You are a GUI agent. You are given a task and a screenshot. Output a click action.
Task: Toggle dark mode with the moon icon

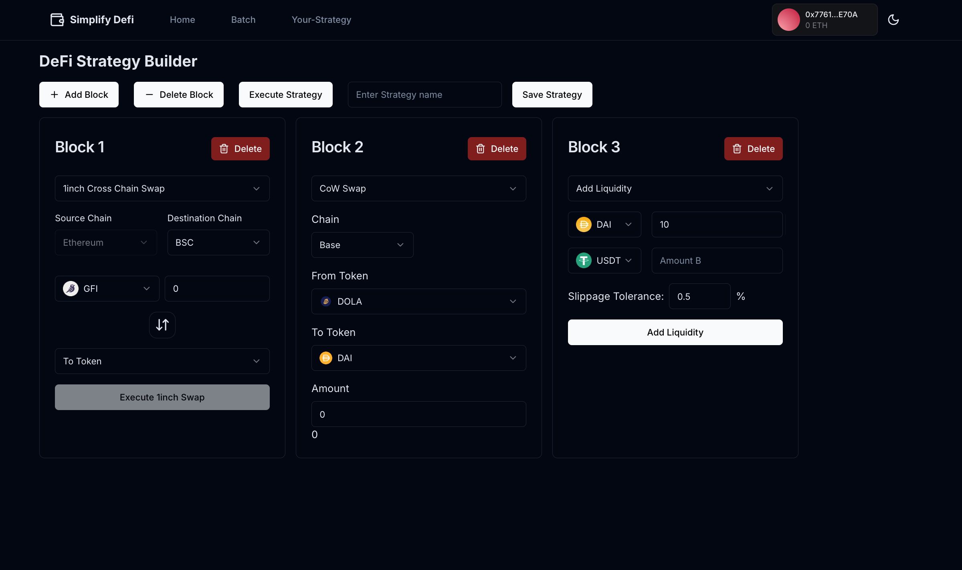point(893,20)
